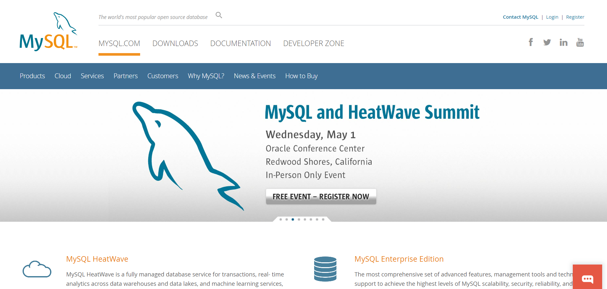This screenshot has height=289, width=607.
Task: Open the search magnifier icon
Action: [x=219, y=15]
